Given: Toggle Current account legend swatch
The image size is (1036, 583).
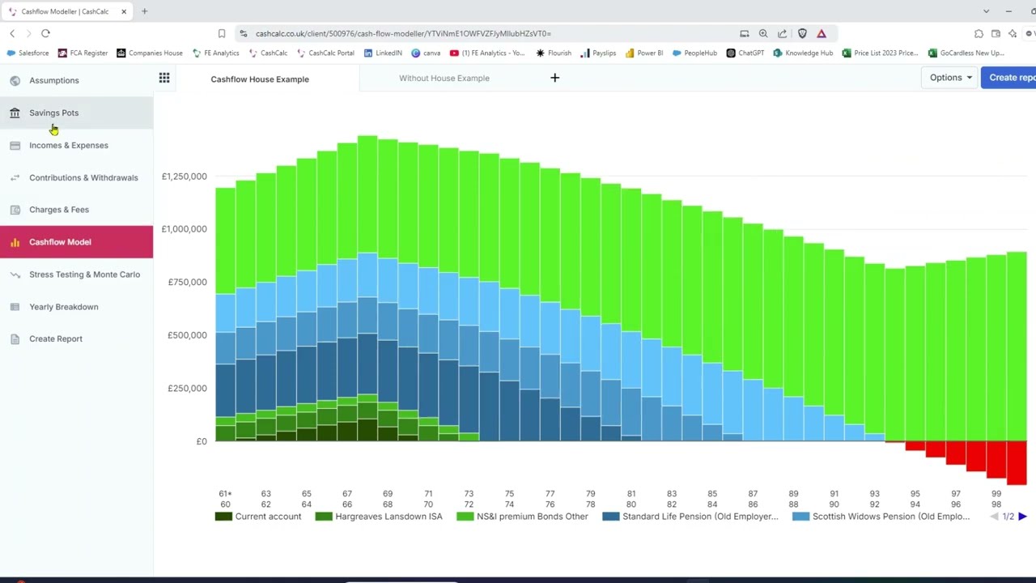Looking at the screenshot, I should click(223, 517).
